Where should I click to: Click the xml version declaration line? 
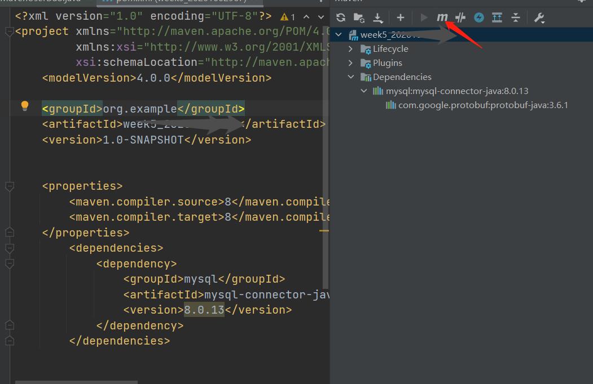coord(143,16)
